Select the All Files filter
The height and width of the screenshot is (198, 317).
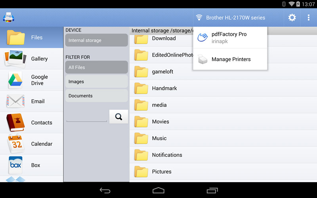(96, 67)
